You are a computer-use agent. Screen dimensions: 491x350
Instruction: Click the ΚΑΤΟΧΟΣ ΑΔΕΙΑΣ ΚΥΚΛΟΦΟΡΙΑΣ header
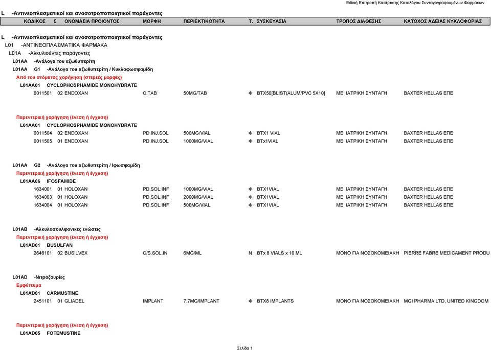coord(442,21)
